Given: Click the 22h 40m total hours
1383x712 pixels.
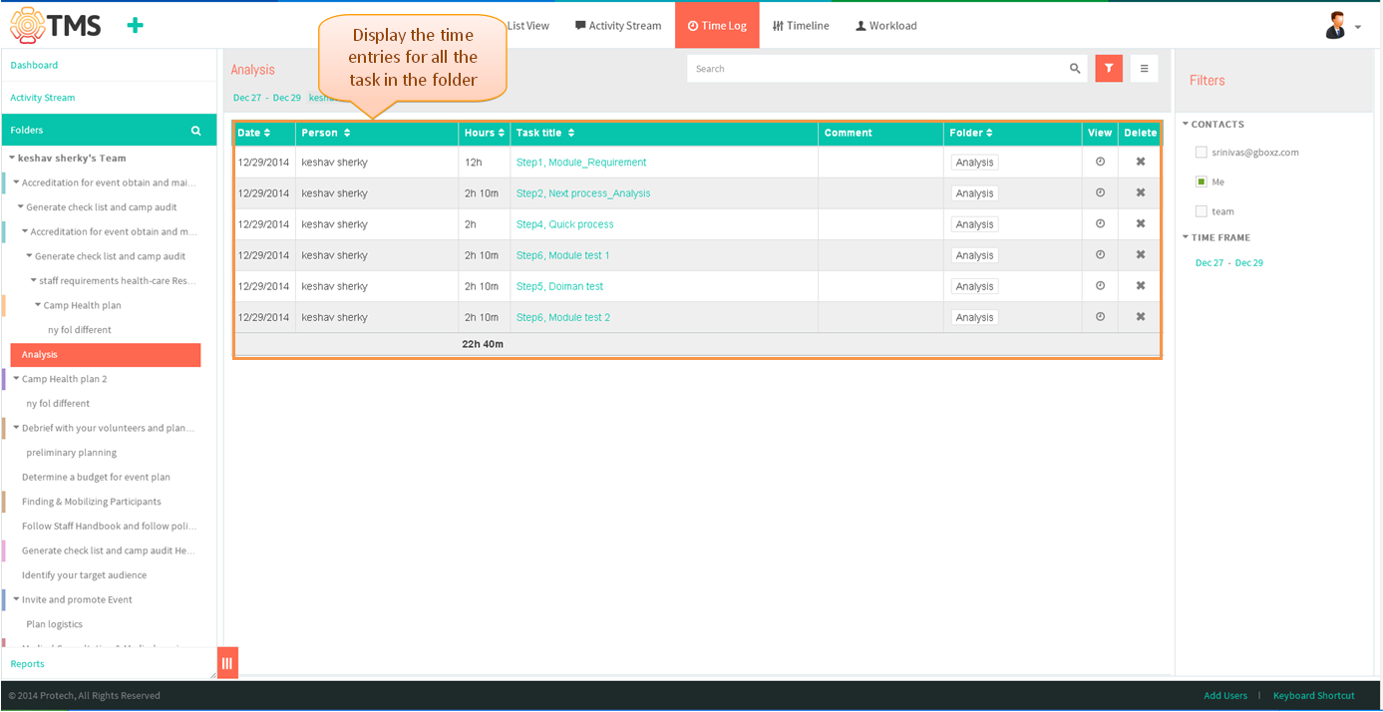Looking at the screenshot, I should tap(483, 344).
